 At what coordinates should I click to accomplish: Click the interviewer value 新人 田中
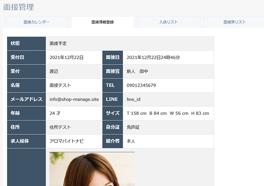click(137, 72)
